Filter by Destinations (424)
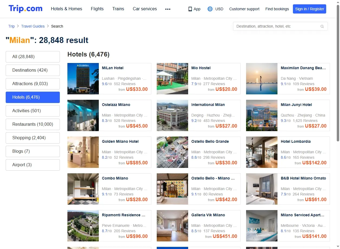Image resolution: width=340 pixels, height=249 pixels. click(x=33, y=70)
